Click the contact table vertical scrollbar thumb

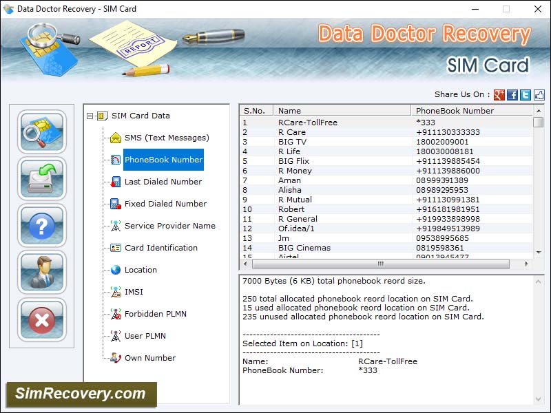point(539,123)
